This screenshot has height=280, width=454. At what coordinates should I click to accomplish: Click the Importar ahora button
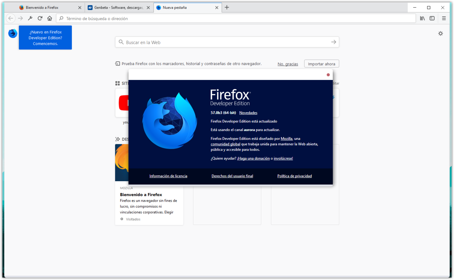click(321, 64)
